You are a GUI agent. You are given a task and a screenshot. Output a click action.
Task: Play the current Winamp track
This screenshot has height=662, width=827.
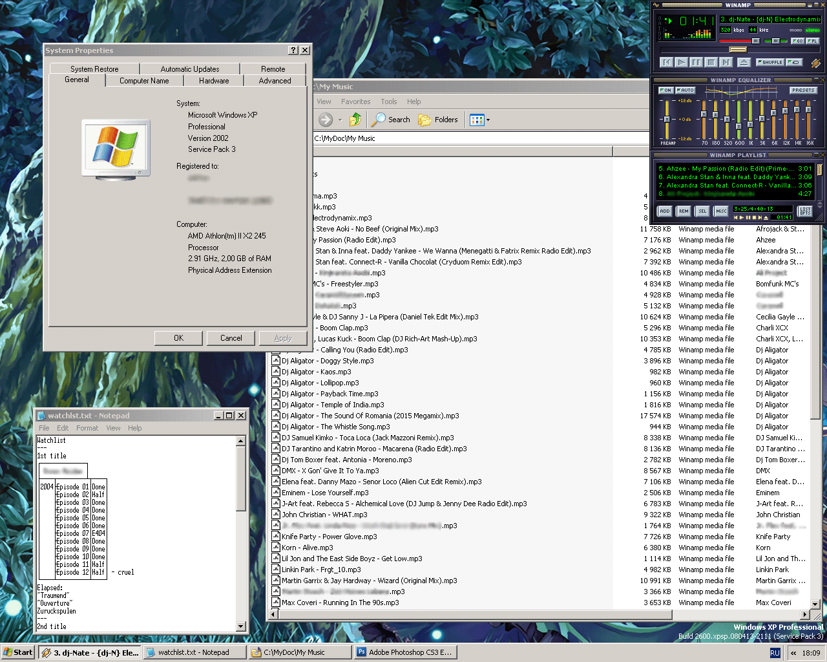point(682,63)
